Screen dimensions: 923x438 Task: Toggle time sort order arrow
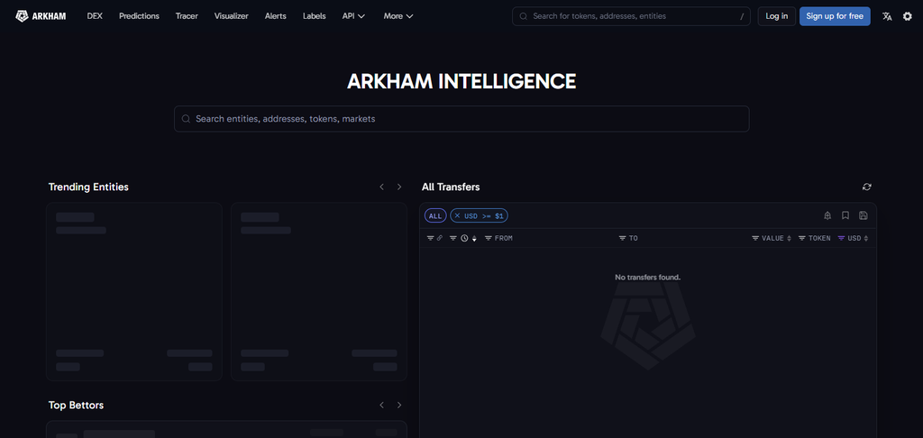[x=474, y=239]
